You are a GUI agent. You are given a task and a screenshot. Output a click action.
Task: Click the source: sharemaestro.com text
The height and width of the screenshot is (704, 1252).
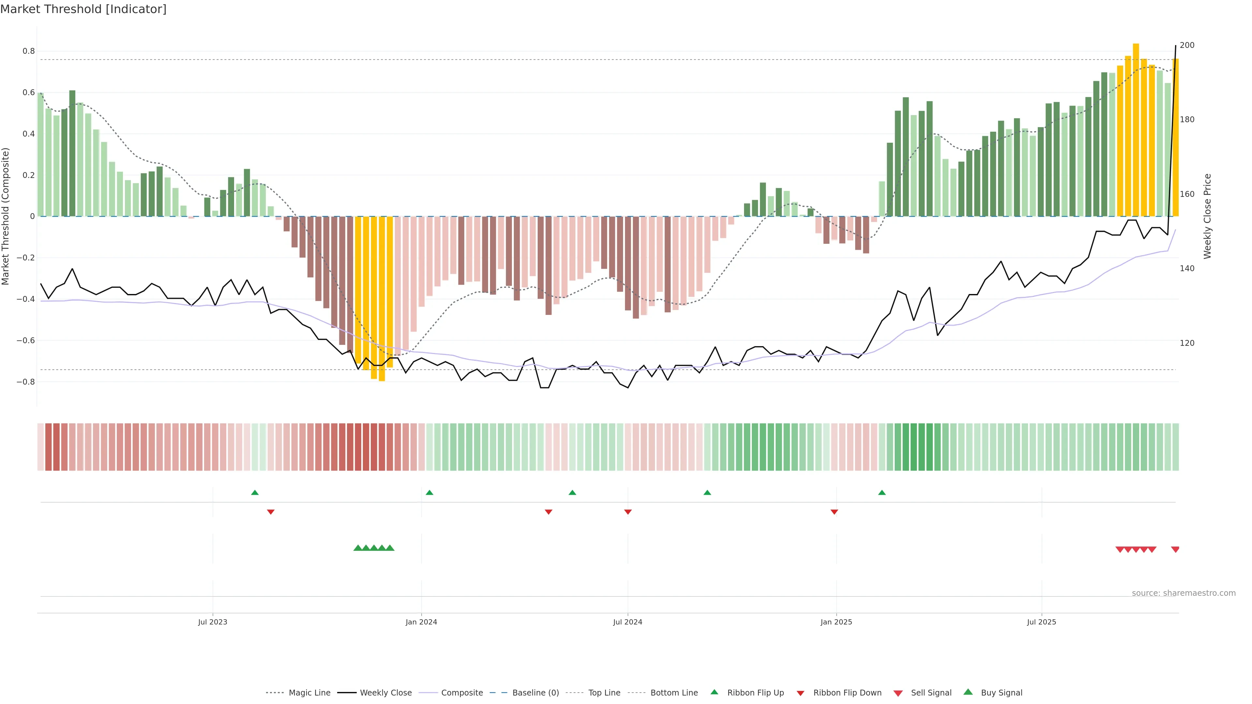pyautogui.click(x=1184, y=593)
